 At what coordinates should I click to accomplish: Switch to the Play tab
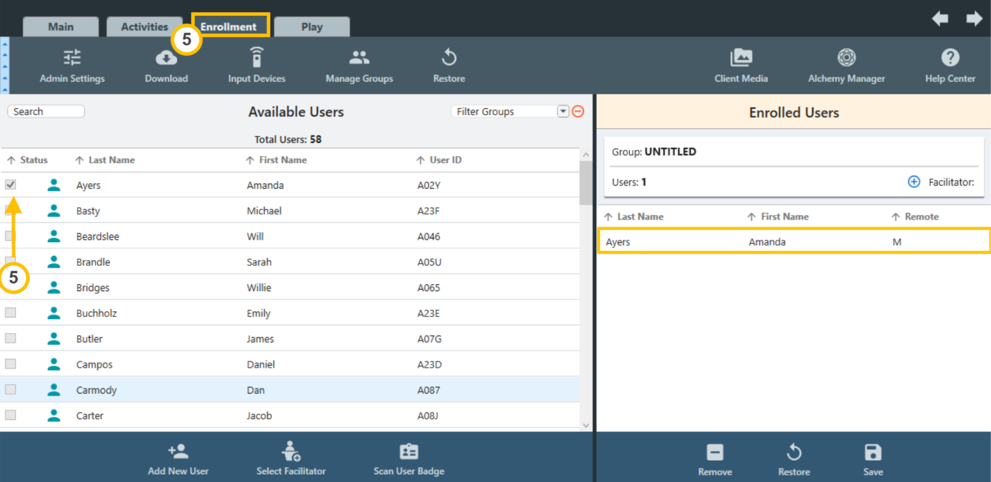pyautogui.click(x=312, y=27)
